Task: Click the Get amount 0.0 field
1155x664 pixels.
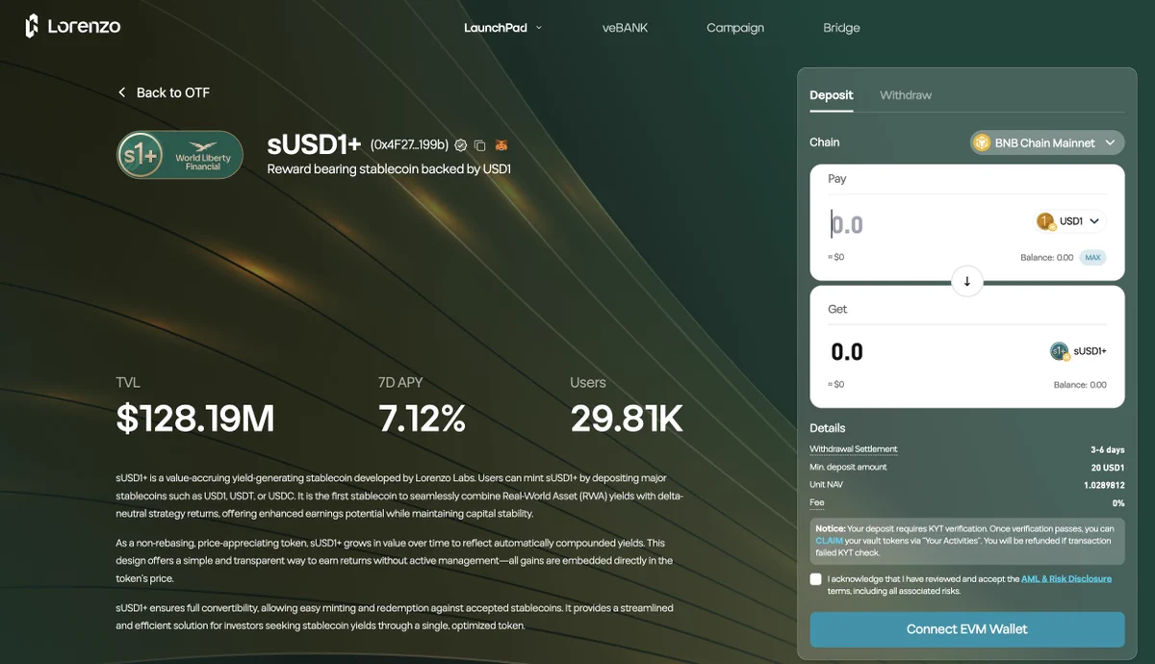Action: (847, 352)
